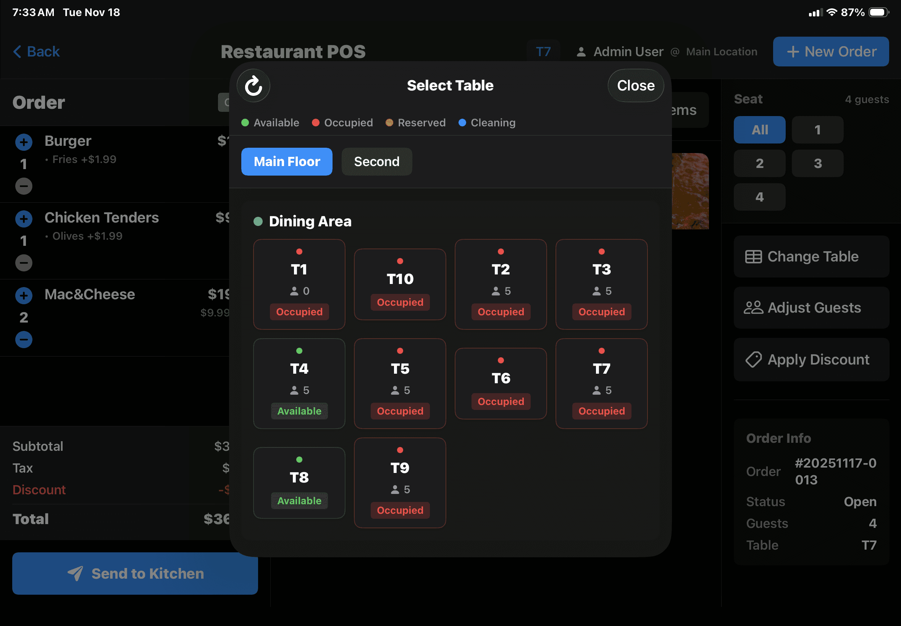Click the refresh tables icon
The height and width of the screenshot is (626, 901).
(254, 86)
